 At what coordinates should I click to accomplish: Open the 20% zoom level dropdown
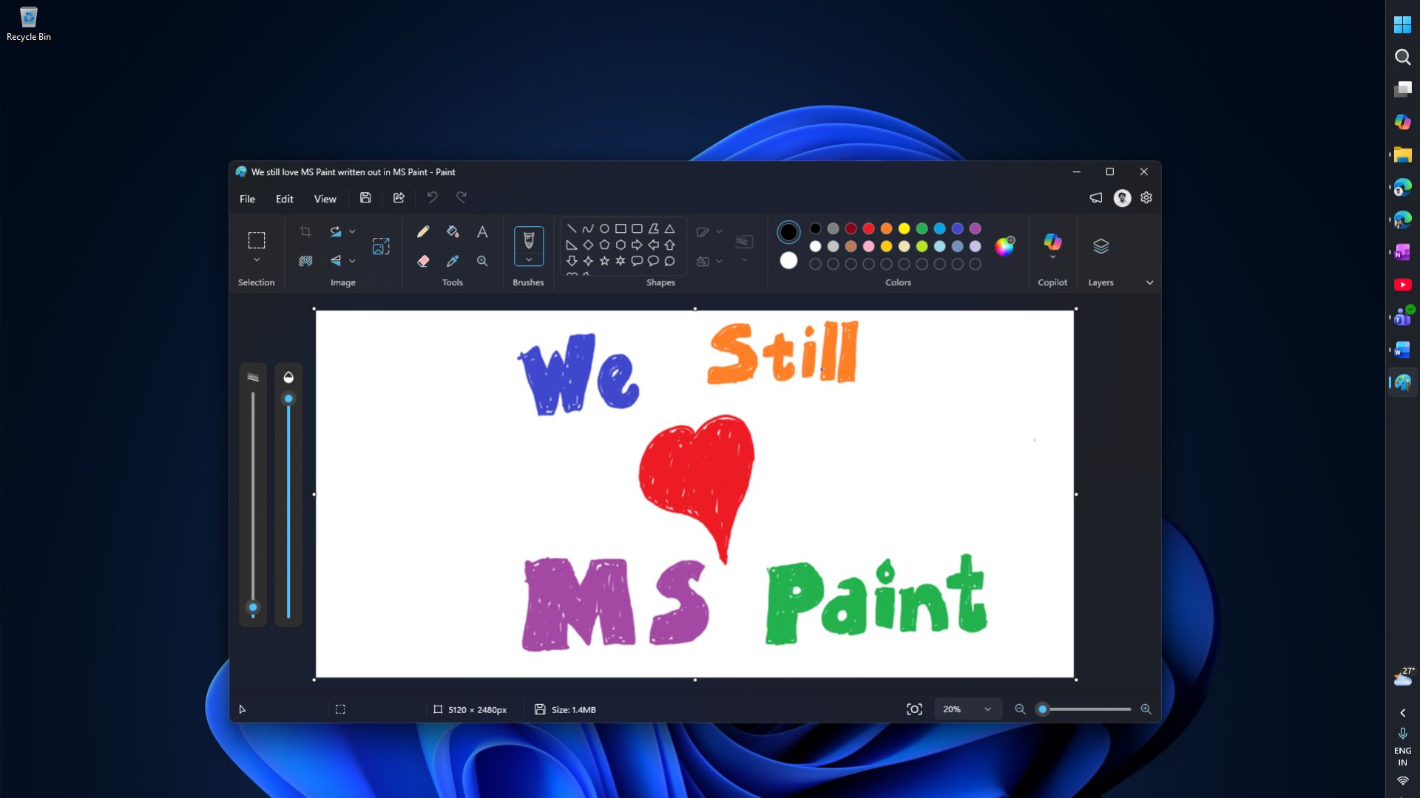tap(967, 709)
